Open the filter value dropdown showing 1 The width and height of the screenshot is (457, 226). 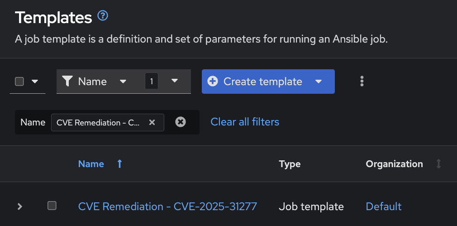coord(174,81)
